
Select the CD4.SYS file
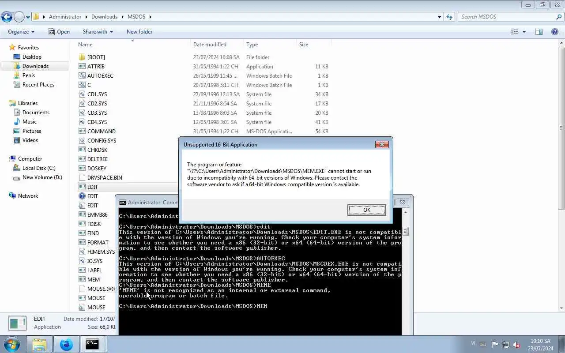(x=97, y=122)
